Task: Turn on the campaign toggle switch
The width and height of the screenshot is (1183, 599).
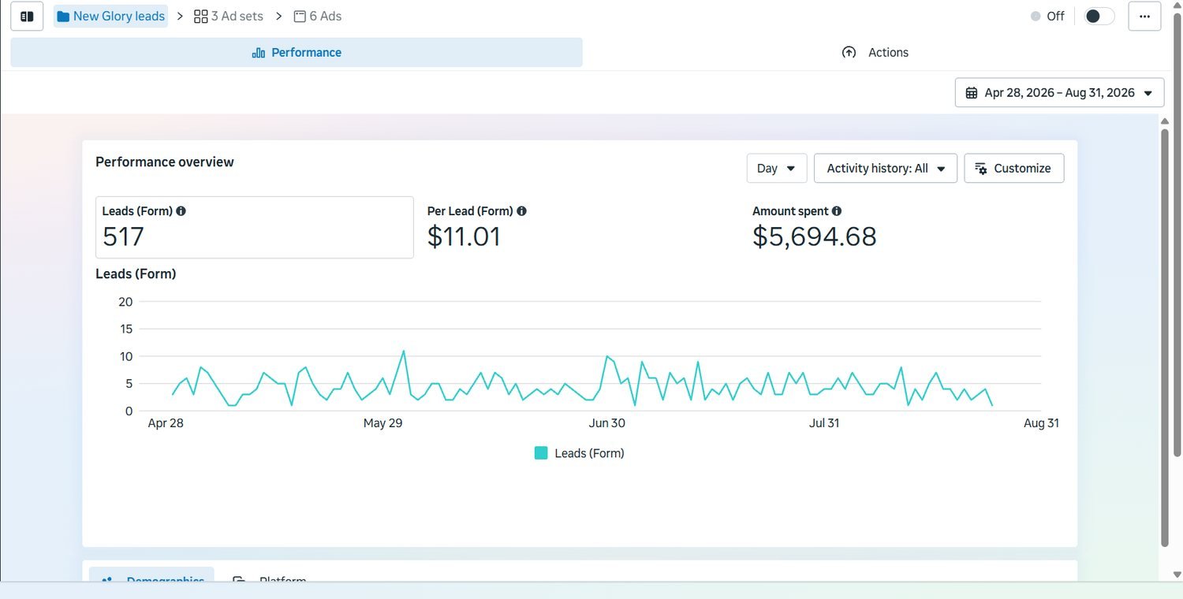Action: 1099,16
